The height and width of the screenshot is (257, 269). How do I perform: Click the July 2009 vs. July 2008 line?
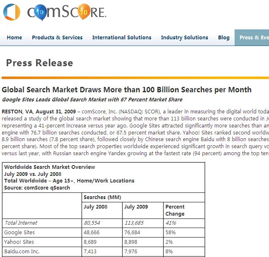coord(33,174)
